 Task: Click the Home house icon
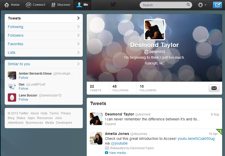coord(7,5)
